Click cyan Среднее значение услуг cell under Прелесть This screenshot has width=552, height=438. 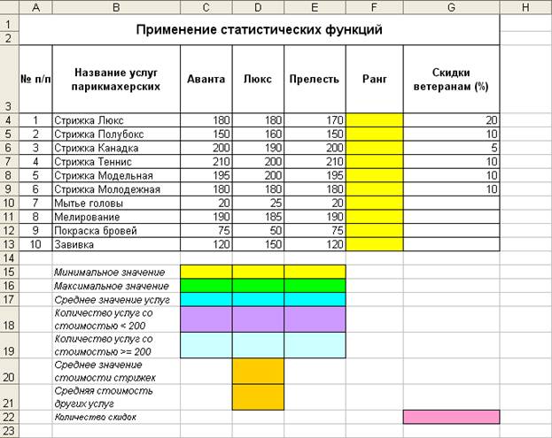[x=315, y=300]
